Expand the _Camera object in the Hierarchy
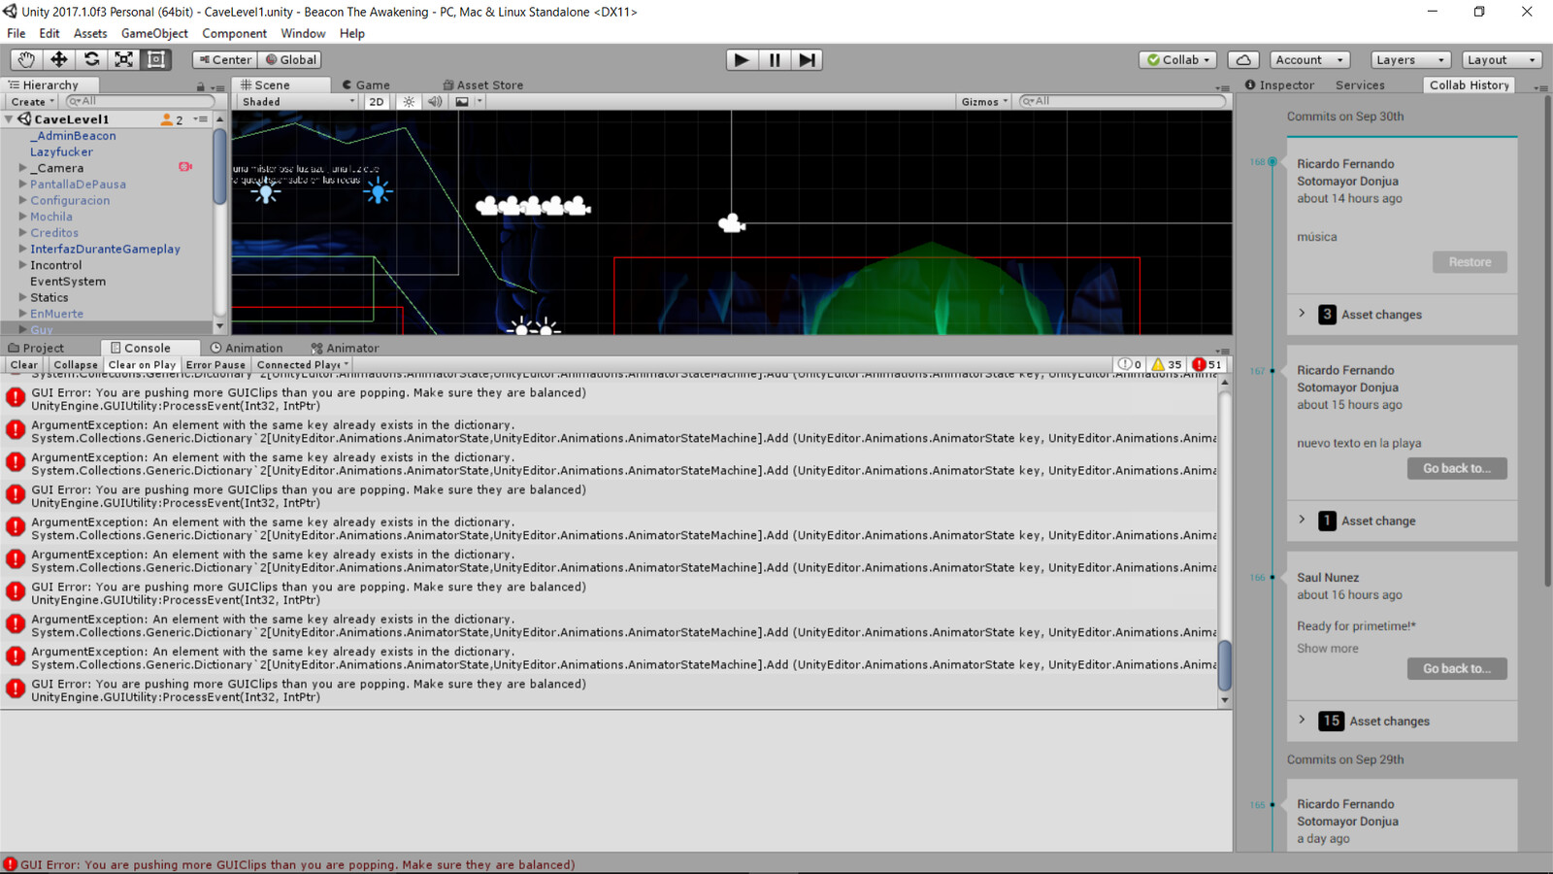The height and width of the screenshot is (874, 1553). coord(21,167)
